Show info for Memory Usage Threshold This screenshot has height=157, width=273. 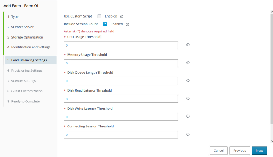click(x=188, y=63)
